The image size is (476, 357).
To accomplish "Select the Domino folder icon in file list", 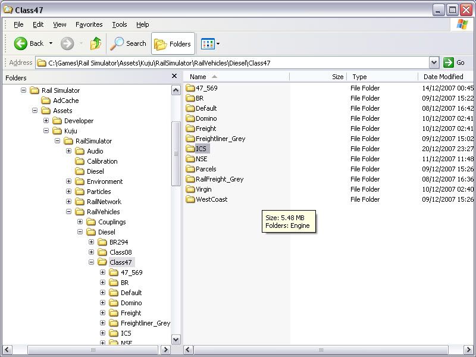I will click(x=190, y=118).
